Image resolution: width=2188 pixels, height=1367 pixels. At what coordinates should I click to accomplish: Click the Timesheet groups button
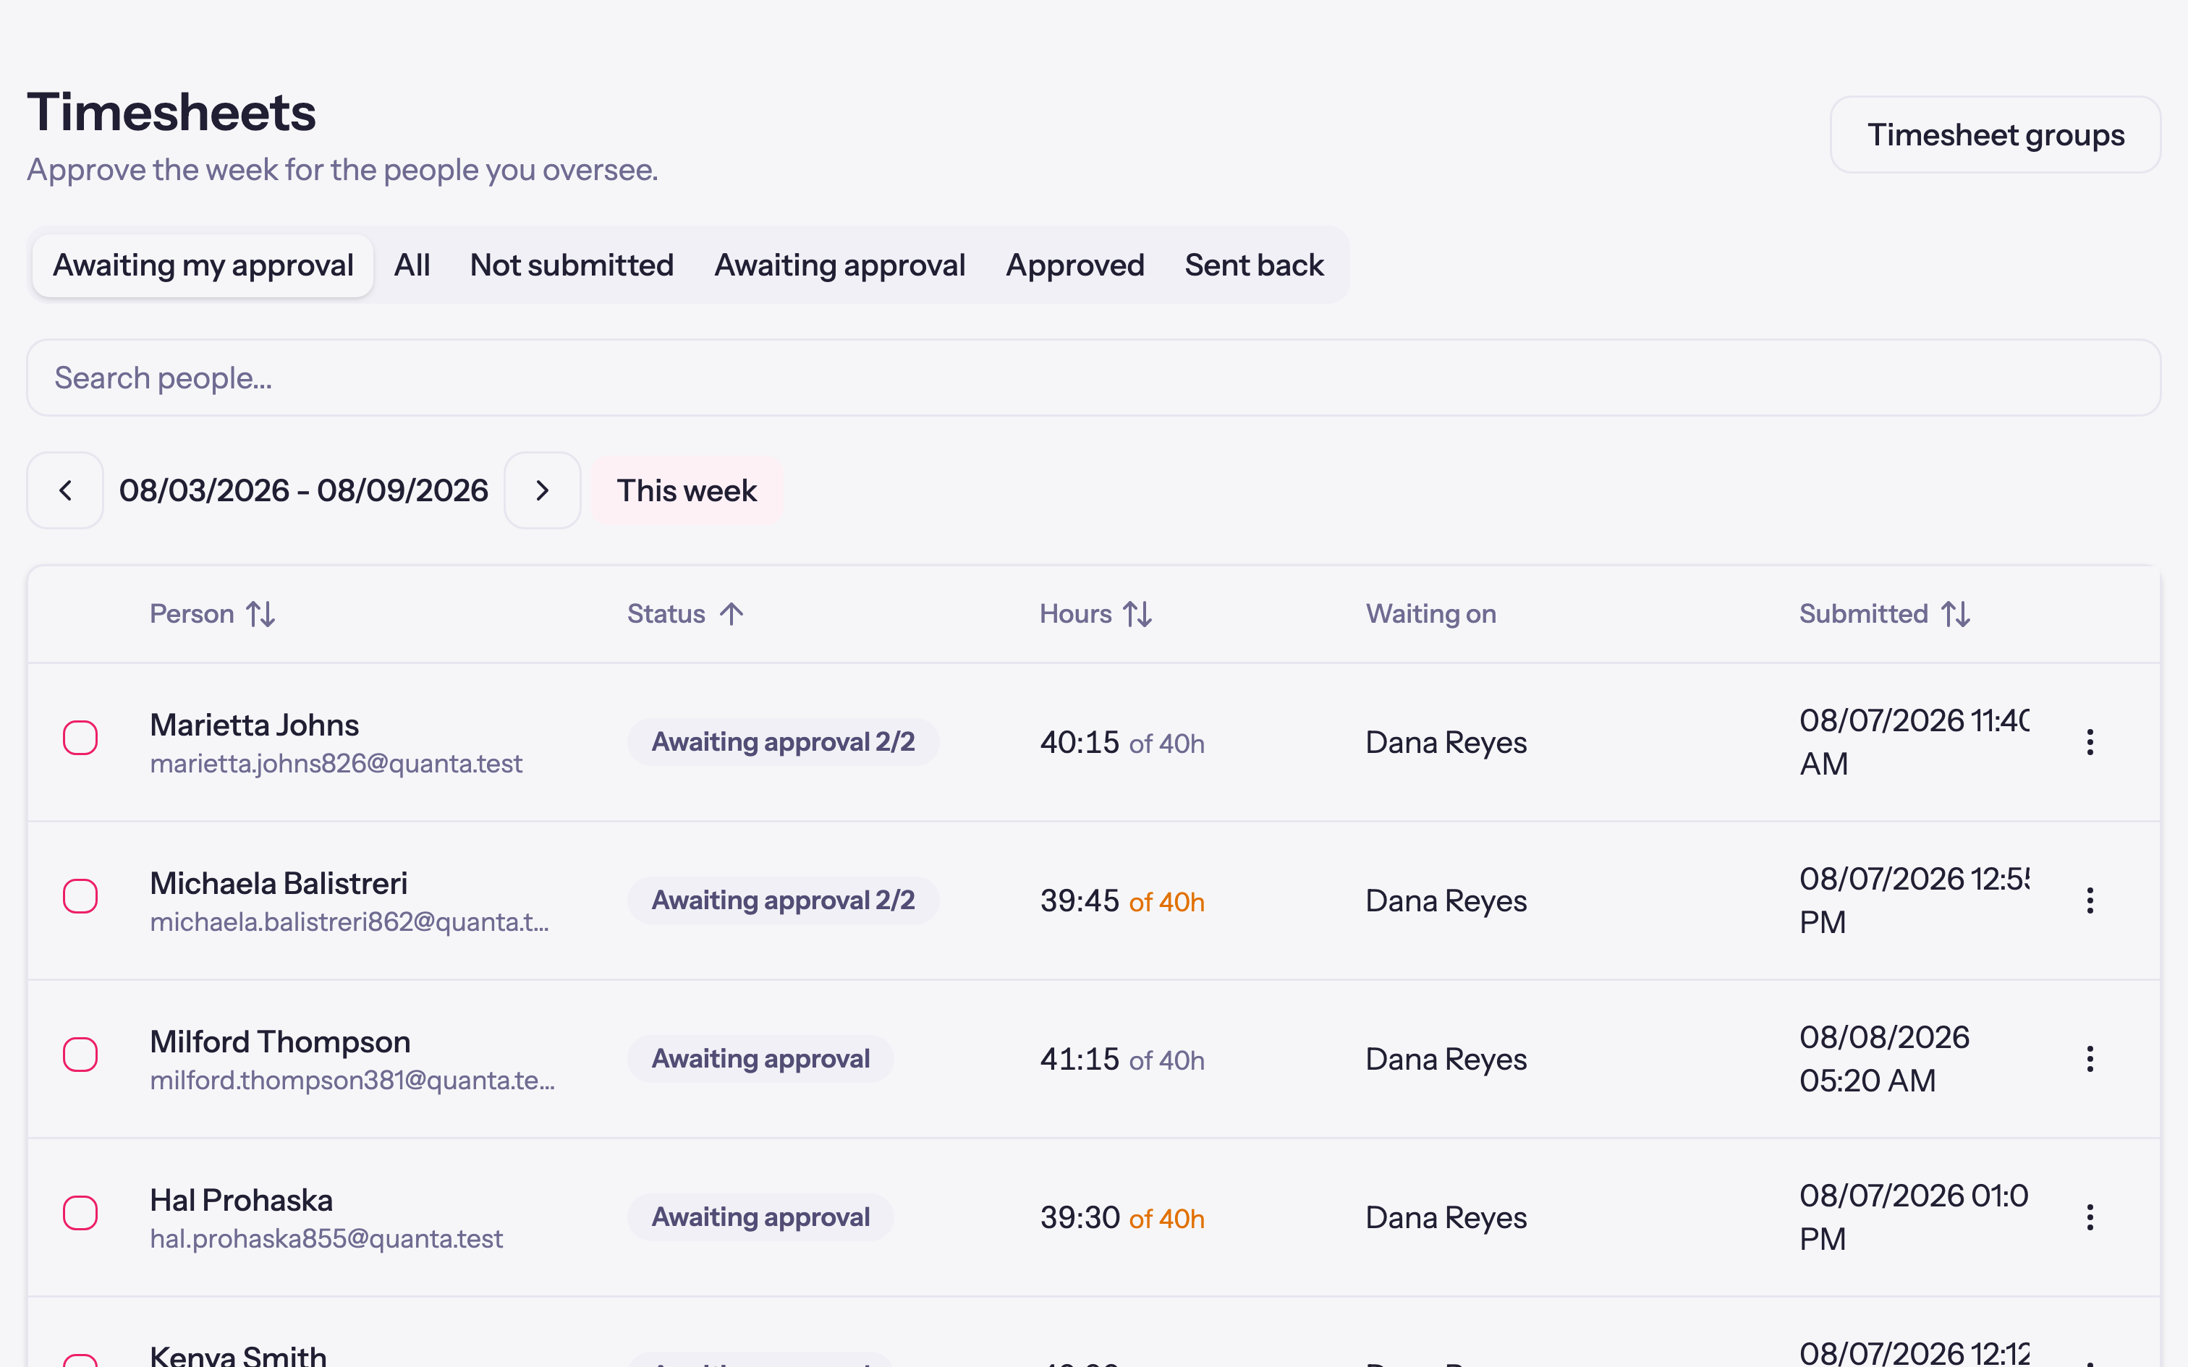(x=1996, y=135)
